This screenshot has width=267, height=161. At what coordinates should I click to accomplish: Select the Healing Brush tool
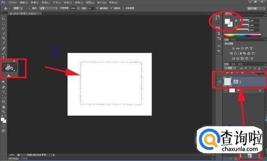click(x=4, y=48)
